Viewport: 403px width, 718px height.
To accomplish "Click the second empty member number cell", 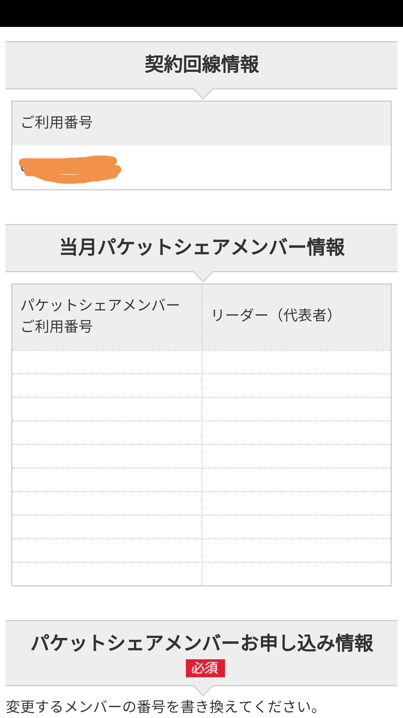I will pos(107,386).
